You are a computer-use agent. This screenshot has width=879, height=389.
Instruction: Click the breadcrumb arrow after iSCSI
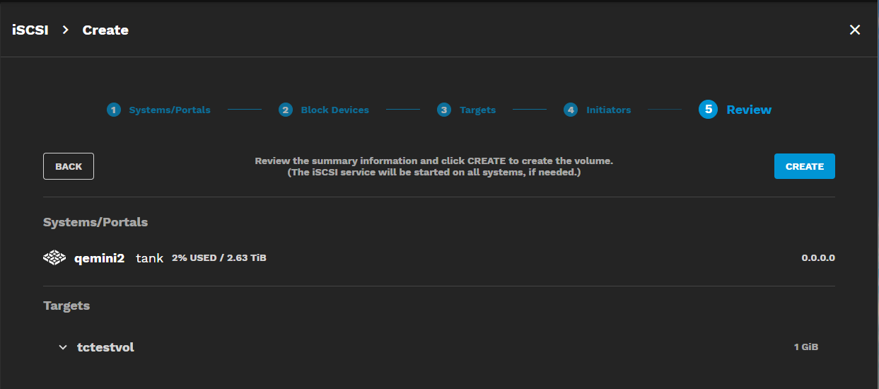click(65, 30)
